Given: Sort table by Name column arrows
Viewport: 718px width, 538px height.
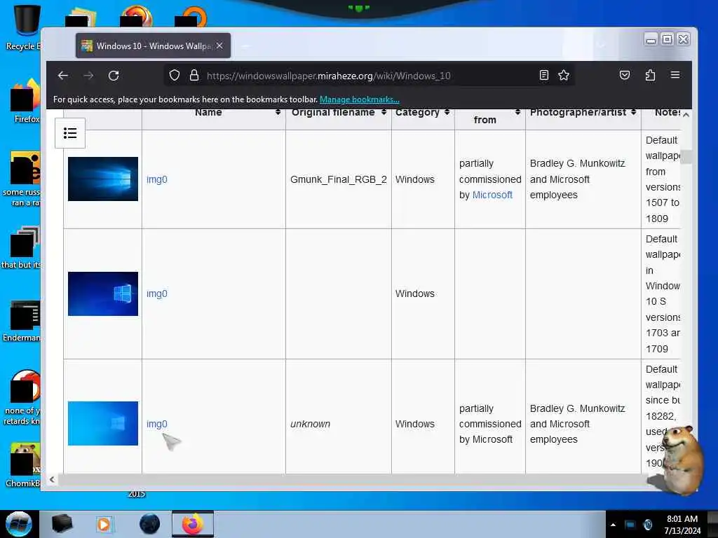Looking at the screenshot, I should click(x=278, y=112).
